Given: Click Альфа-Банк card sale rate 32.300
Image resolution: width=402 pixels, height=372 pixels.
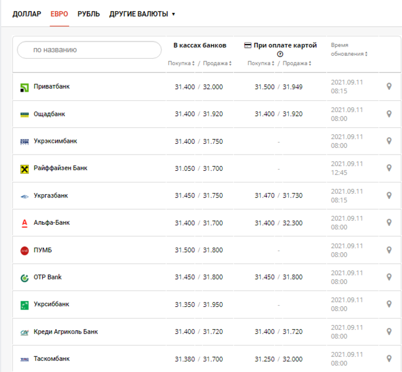Looking at the screenshot, I should click(x=292, y=223).
